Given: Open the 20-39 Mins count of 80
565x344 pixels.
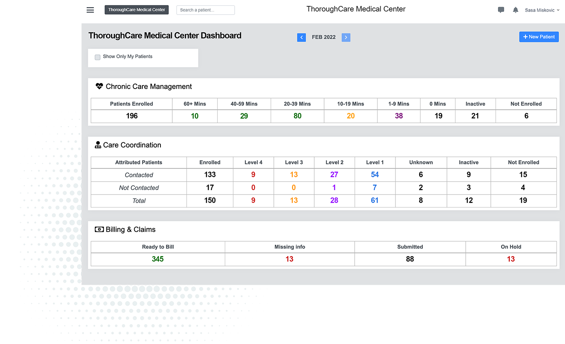Looking at the screenshot, I should click(297, 116).
